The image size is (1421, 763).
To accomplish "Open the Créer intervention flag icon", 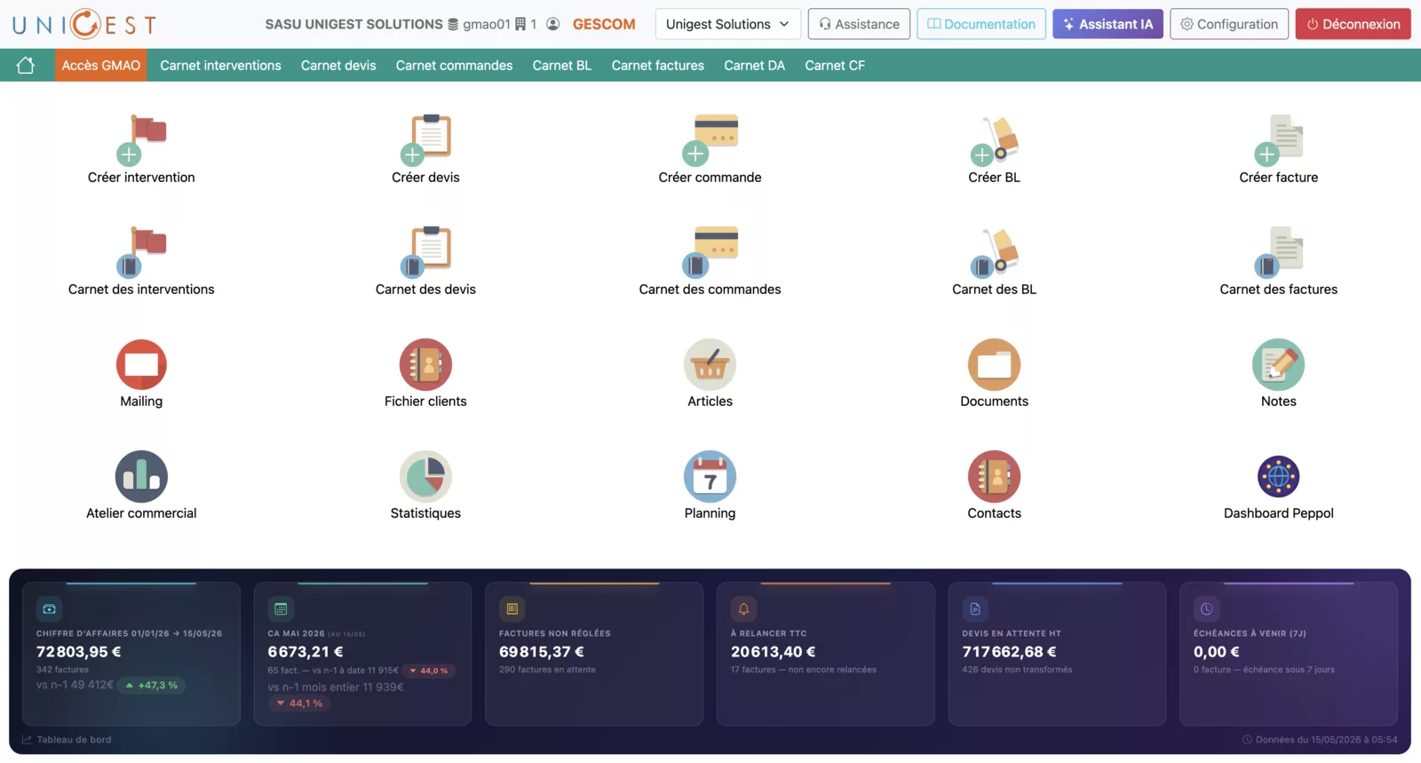I will tap(142, 139).
